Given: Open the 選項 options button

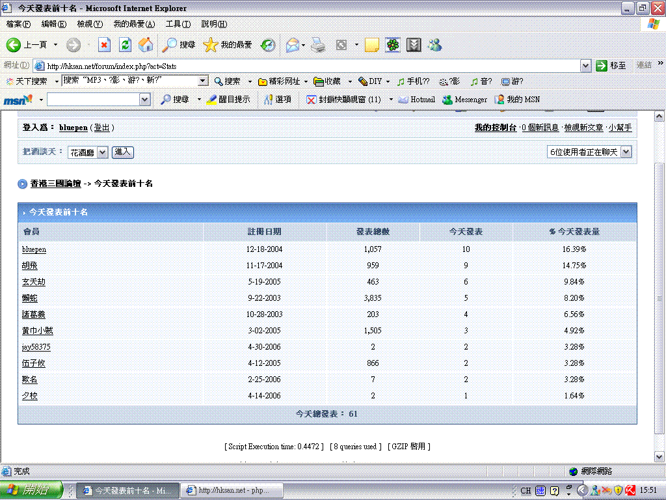Looking at the screenshot, I should click(x=278, y=100).
